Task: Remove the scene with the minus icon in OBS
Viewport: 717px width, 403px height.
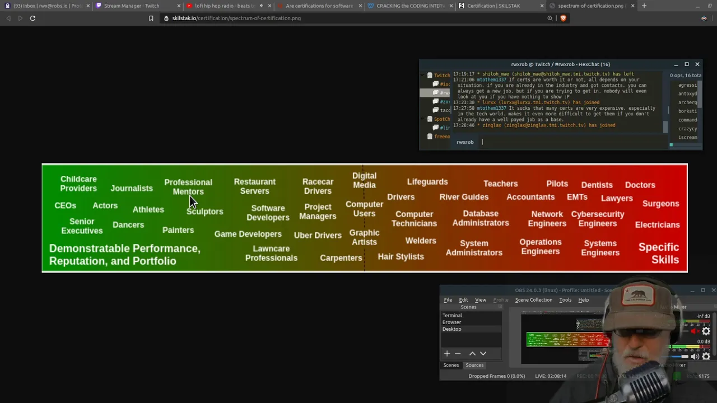Action: pyautogui.click(x=458, y=353)
